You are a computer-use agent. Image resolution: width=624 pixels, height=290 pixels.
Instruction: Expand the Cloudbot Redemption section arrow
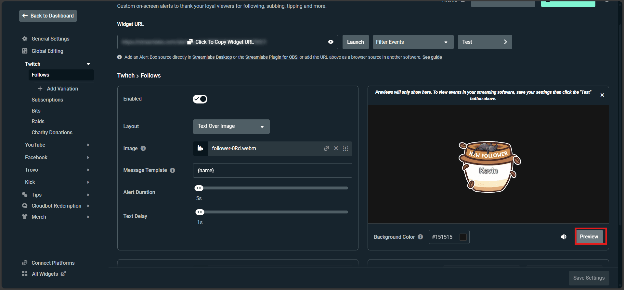88,206
